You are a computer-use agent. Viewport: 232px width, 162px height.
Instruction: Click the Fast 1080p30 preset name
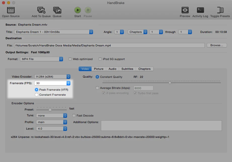[40, 52]
